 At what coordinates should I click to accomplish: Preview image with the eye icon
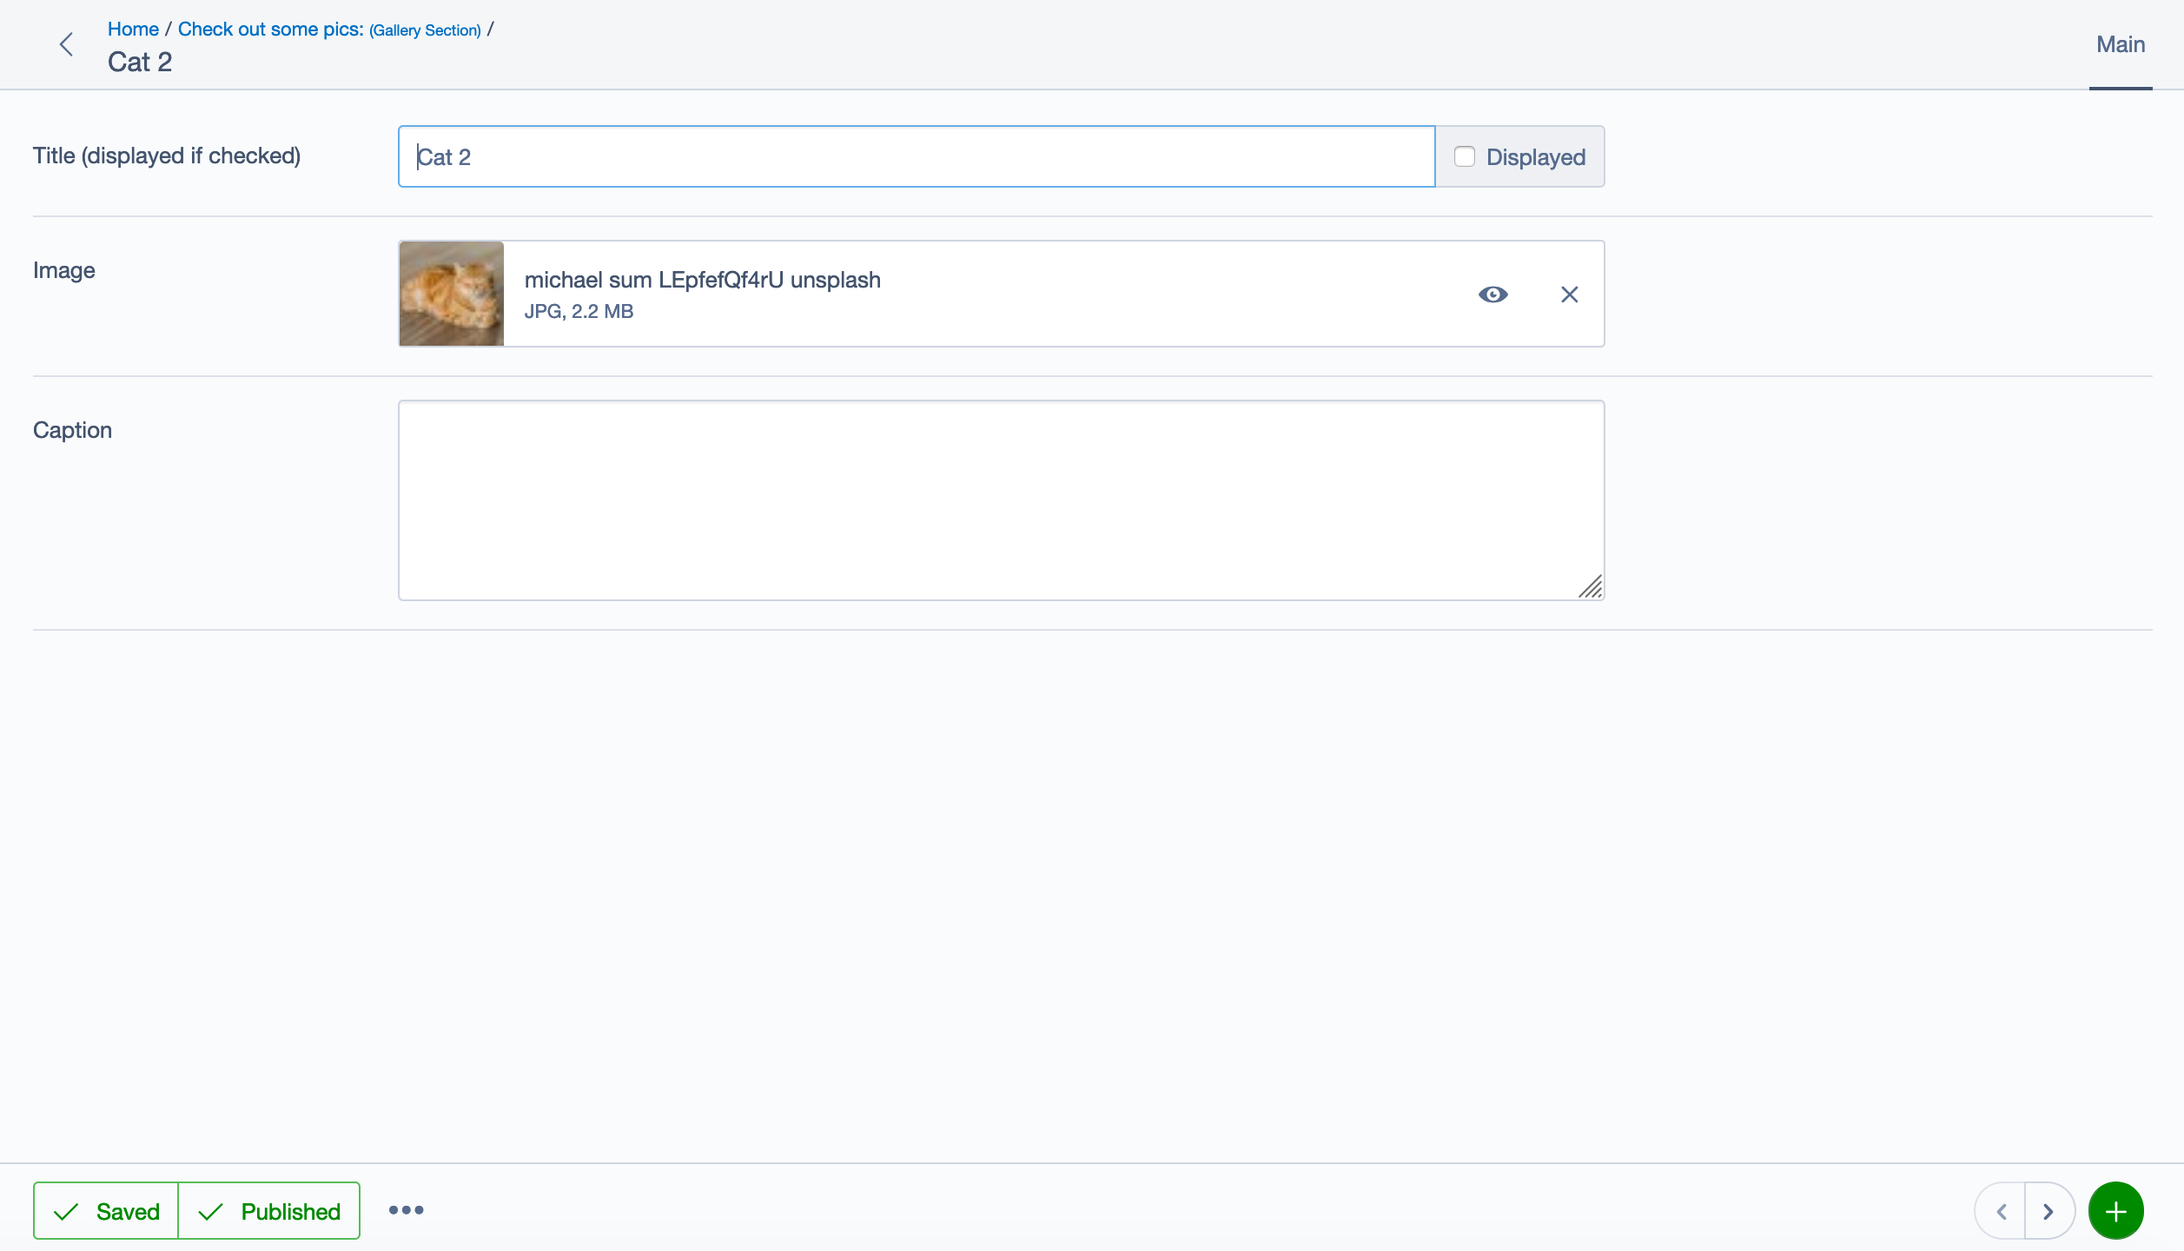coord(1492,295)
